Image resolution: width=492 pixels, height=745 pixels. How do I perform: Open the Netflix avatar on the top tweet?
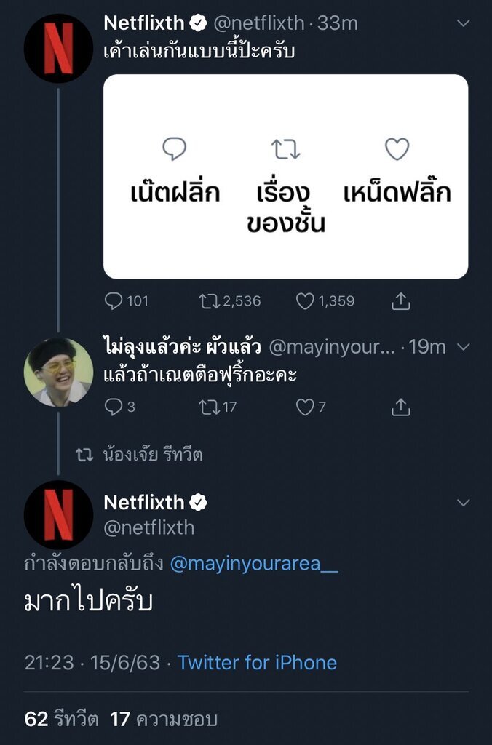[x=58, y=47]
